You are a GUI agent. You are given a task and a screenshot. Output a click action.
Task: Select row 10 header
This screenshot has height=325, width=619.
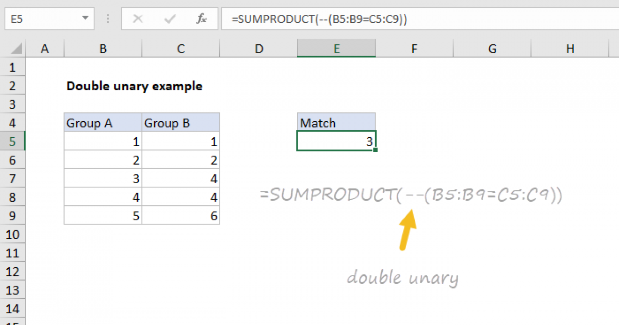[13, 234]
